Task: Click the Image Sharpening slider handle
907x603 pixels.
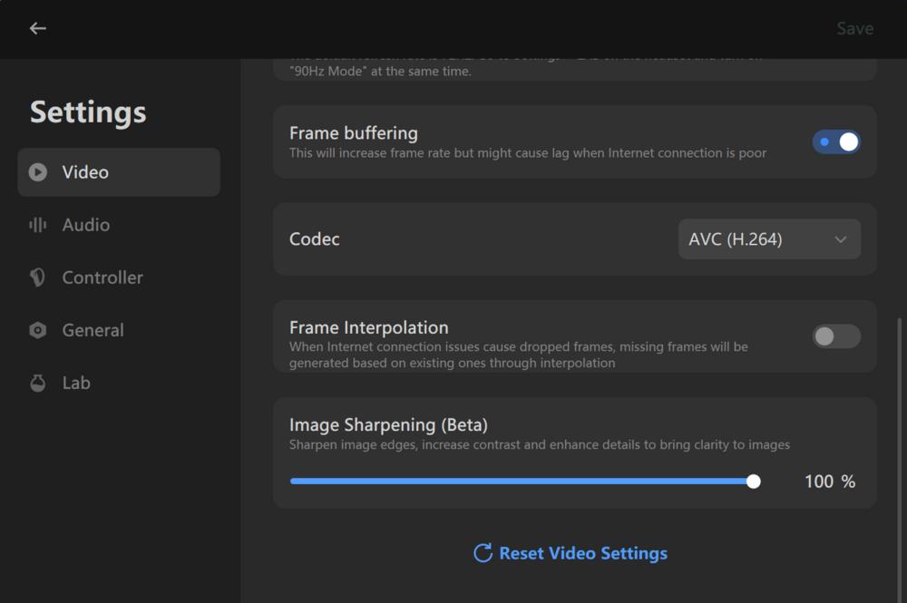Action: (x=754, y=481)
